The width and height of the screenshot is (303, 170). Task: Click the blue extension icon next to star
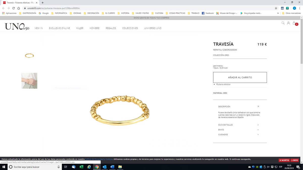pos(282,8)
